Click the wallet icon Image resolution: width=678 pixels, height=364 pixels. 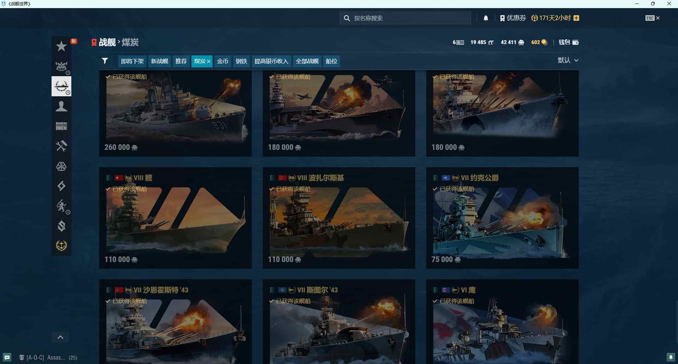click(x=576, y=42)
